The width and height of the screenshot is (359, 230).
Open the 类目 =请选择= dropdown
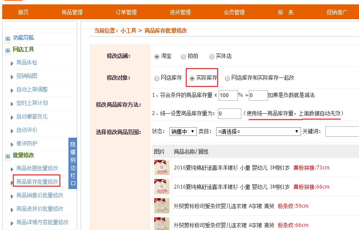pyautogui.click(x=258, y=131)
